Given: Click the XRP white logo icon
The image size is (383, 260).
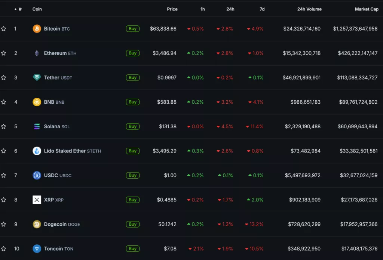Looking at the screenshot, I should tap(37, 200).
